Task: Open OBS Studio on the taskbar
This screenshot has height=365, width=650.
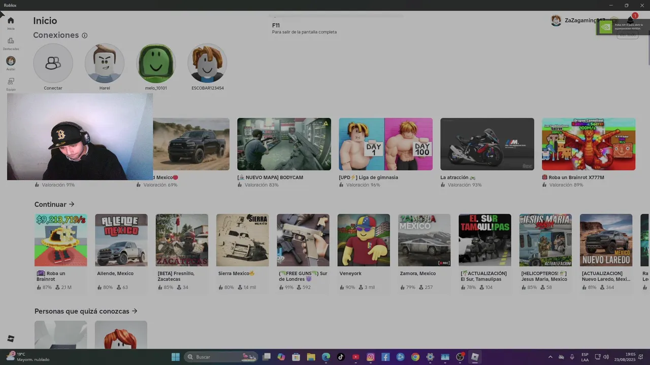Action: pyautogui.click(x=460, y=357)
